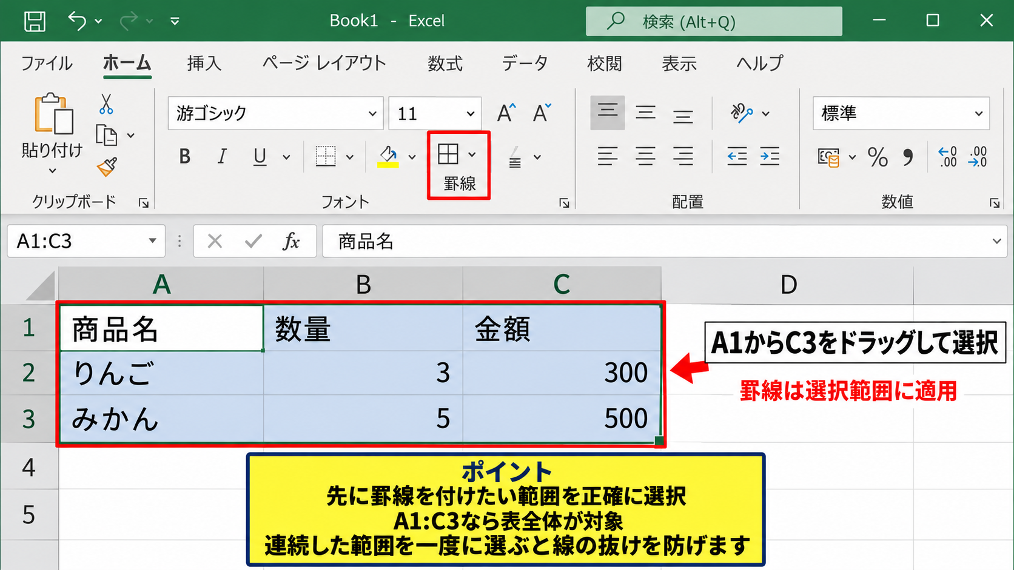Click the Cut scissors icon

pos(106,104)
